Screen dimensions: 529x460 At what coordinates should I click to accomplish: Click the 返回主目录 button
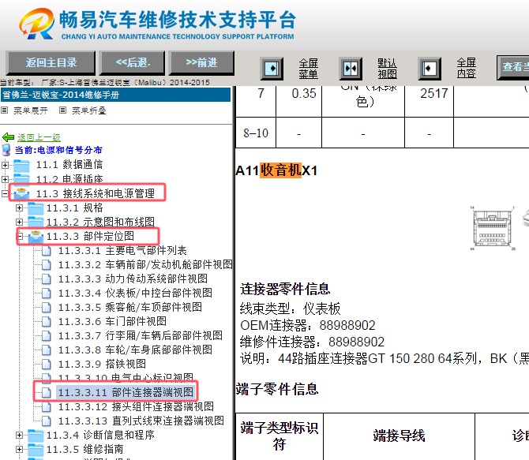[x=51, y=63]
